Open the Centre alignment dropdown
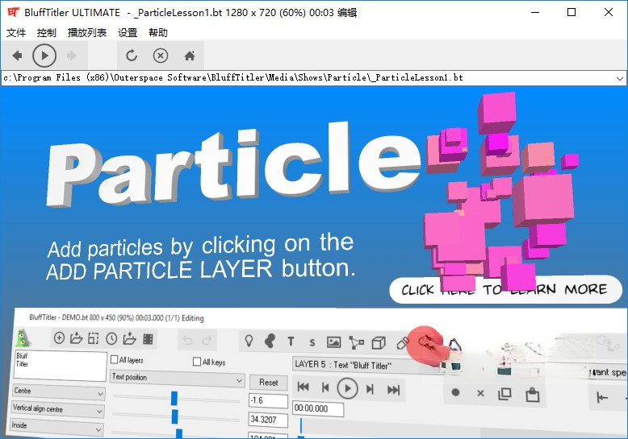Viewport: 628px width, 439px height. (59, 392)
